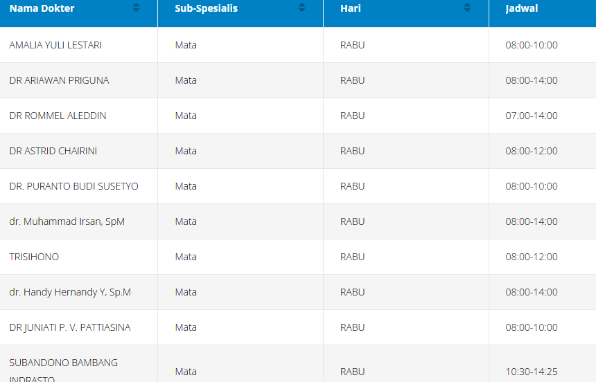Image resolution: width=596 pixels, height=382 pixels.
Task: Click the Jadwal column header
Action: pyautogui.click(x=522, y=8)
